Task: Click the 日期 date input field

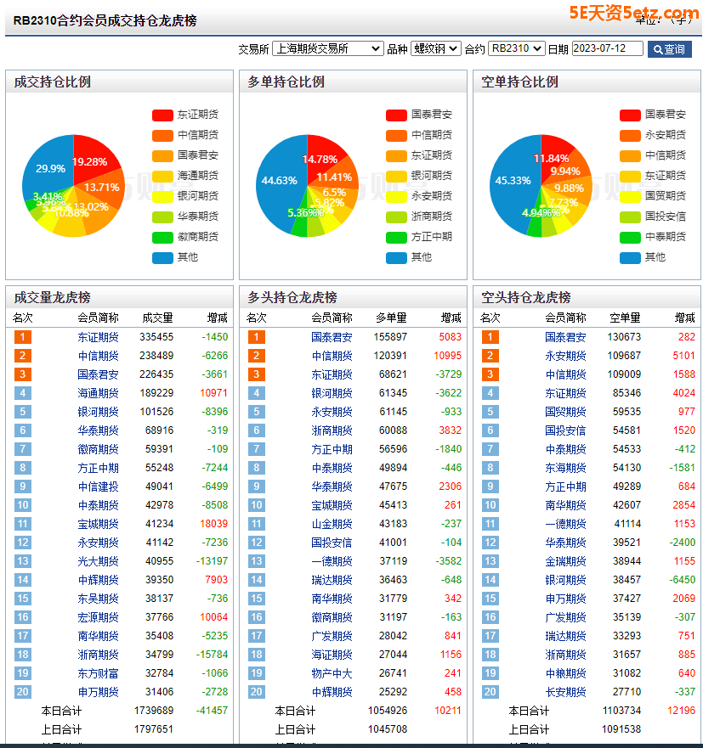Action: click(607, 49)
